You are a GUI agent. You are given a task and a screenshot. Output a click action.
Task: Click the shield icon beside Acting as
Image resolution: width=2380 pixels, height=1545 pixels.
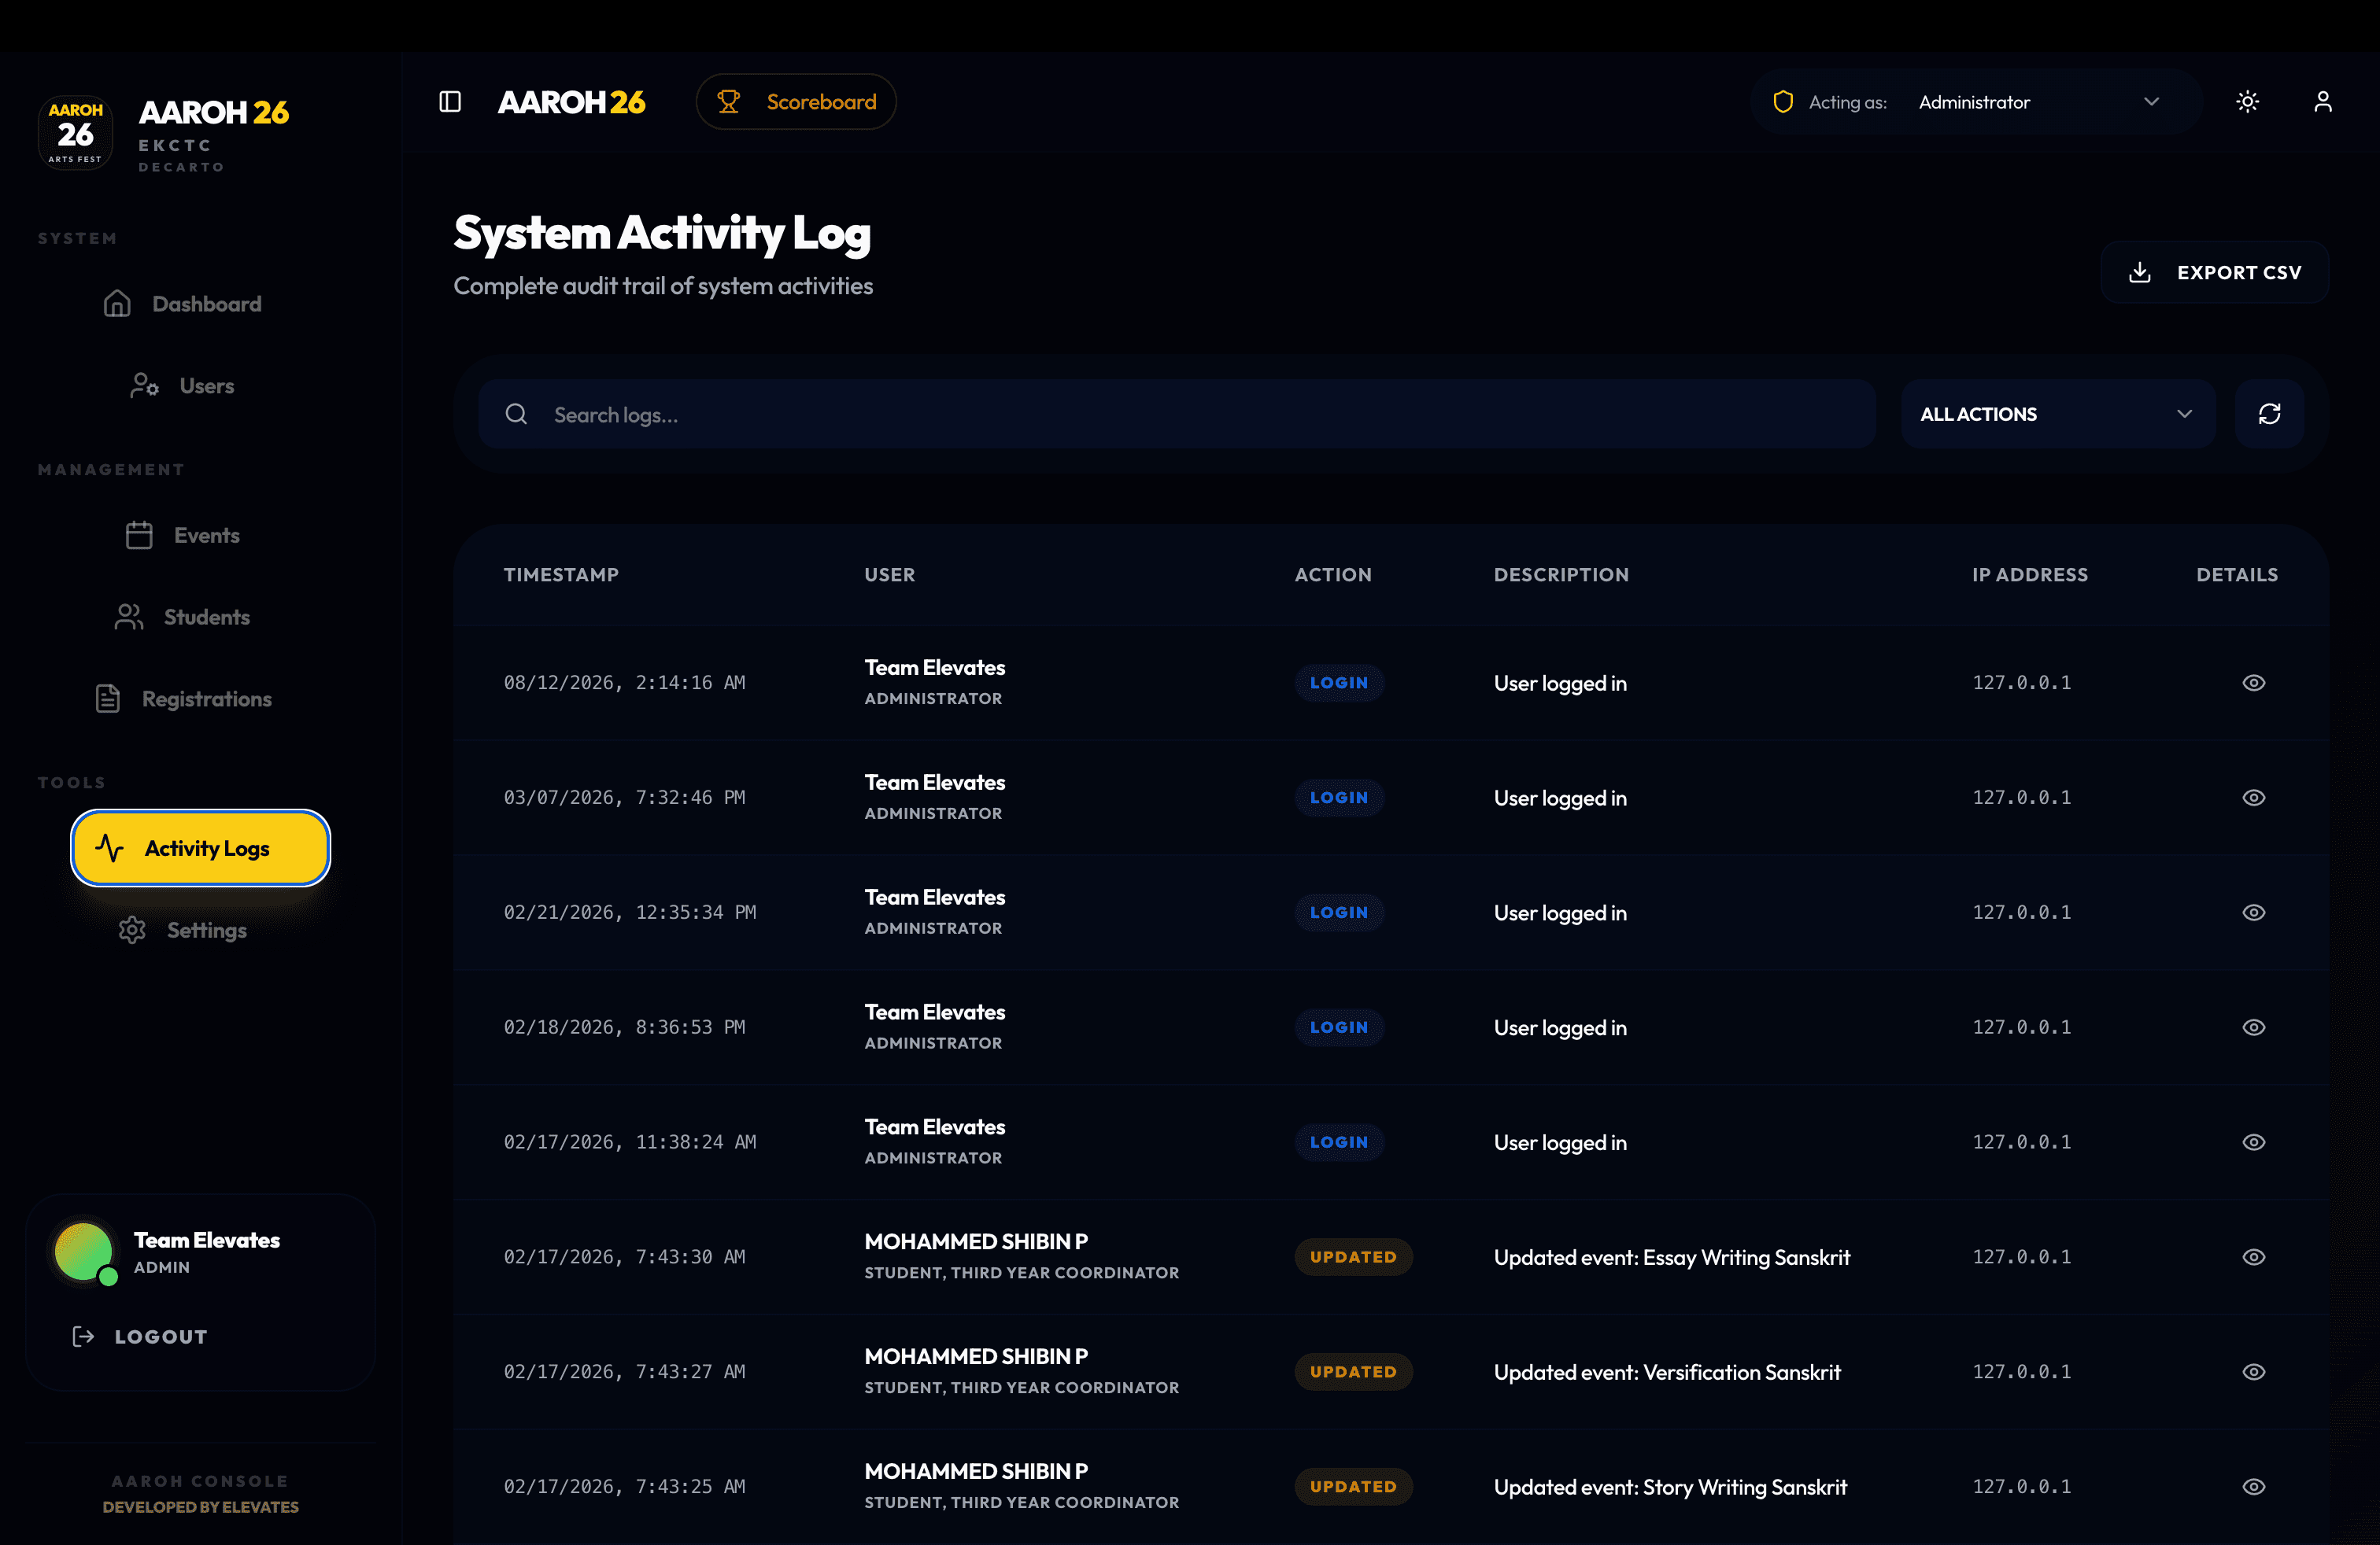pyautogui.click(x=1782, y=102)
